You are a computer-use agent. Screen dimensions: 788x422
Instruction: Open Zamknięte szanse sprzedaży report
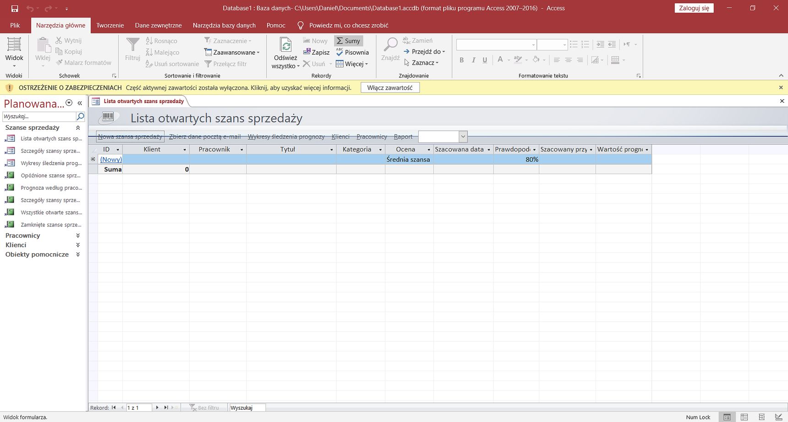43,225
